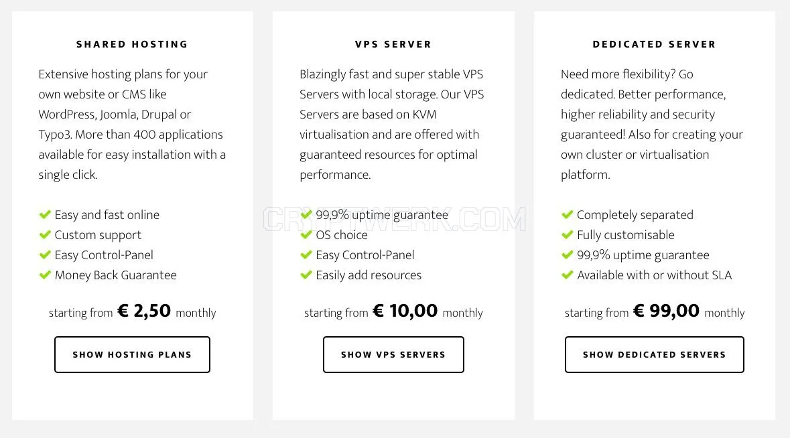Click the VPS Server heading
Image resolution: width=790 pixels, height=438 pixels.
click(x=393, y=44)
